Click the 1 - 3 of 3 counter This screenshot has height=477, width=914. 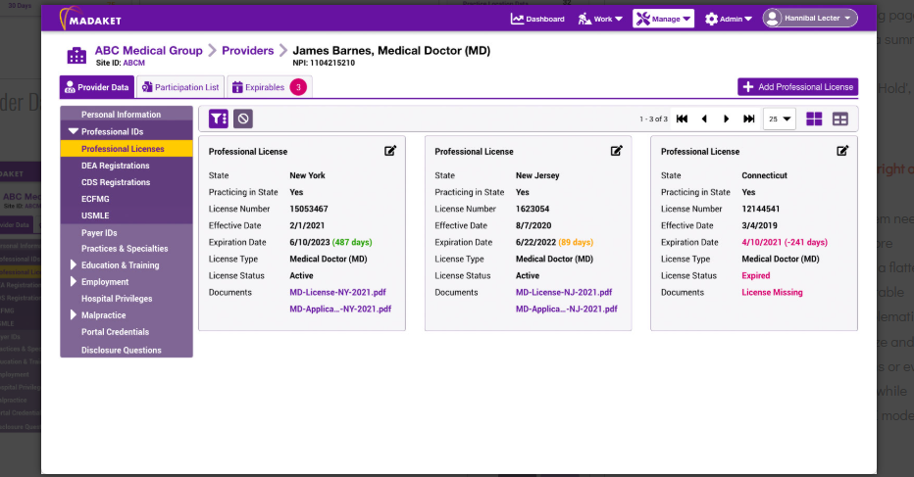pyautogui.click(x=653, y=119)
